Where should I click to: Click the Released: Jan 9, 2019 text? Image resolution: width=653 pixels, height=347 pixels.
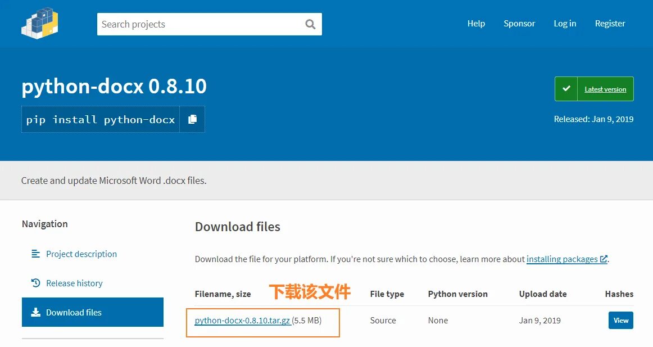pos(593,119)
